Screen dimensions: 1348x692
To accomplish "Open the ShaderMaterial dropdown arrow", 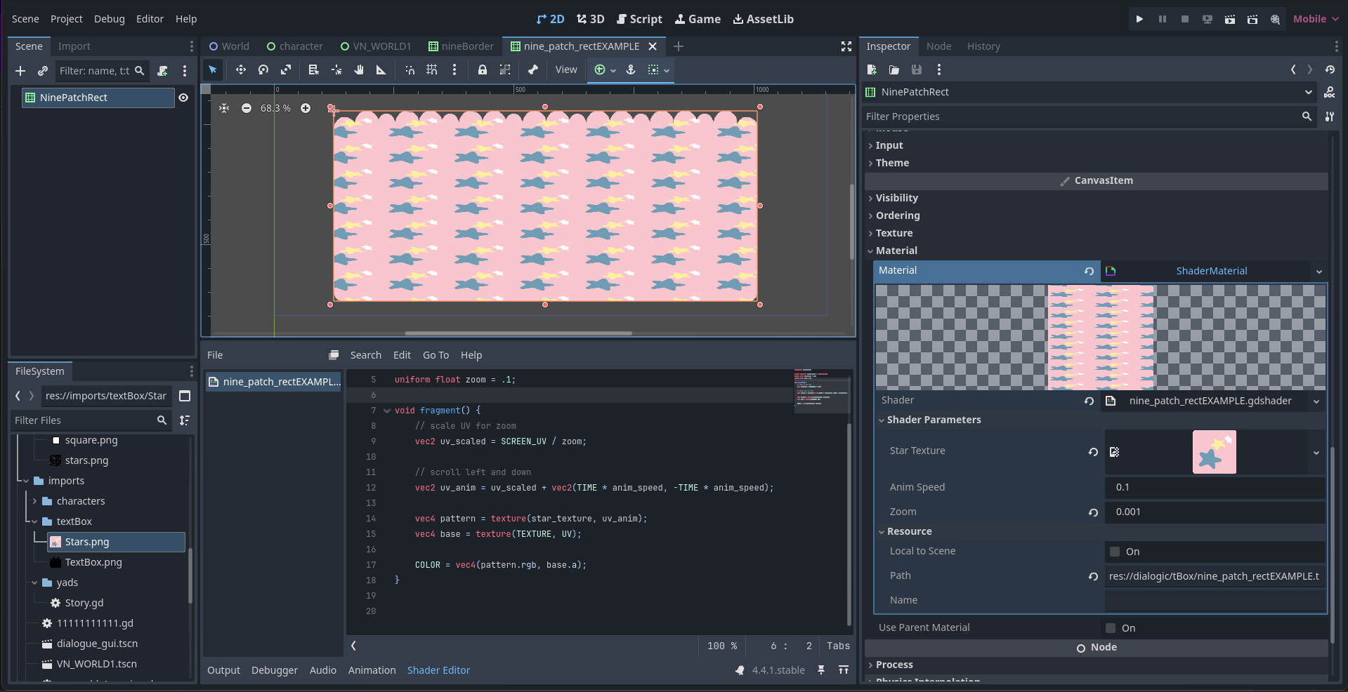I will click(x=1318, y=272).
